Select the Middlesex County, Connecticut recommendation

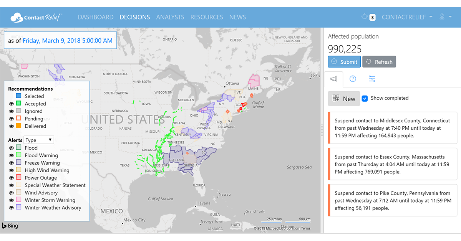point(392,128)
